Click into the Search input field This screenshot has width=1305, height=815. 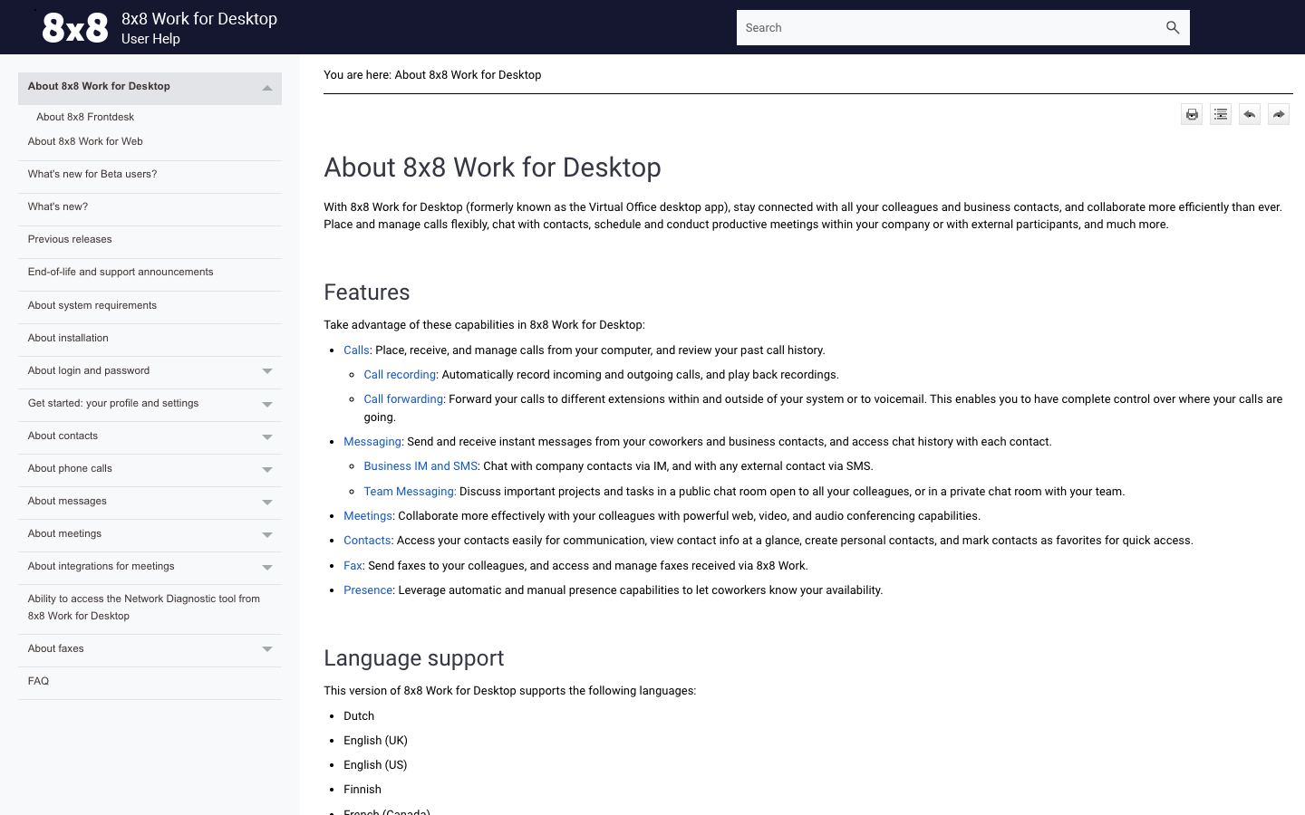pos(947,28)
